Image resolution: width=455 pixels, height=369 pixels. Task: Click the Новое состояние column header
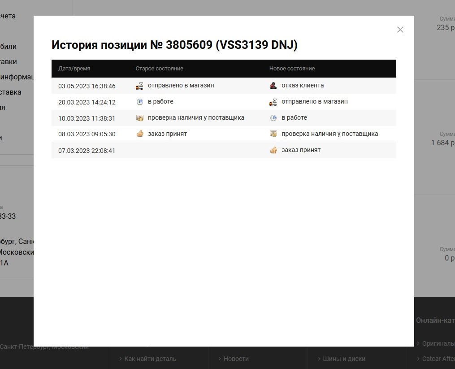point(292,69)
